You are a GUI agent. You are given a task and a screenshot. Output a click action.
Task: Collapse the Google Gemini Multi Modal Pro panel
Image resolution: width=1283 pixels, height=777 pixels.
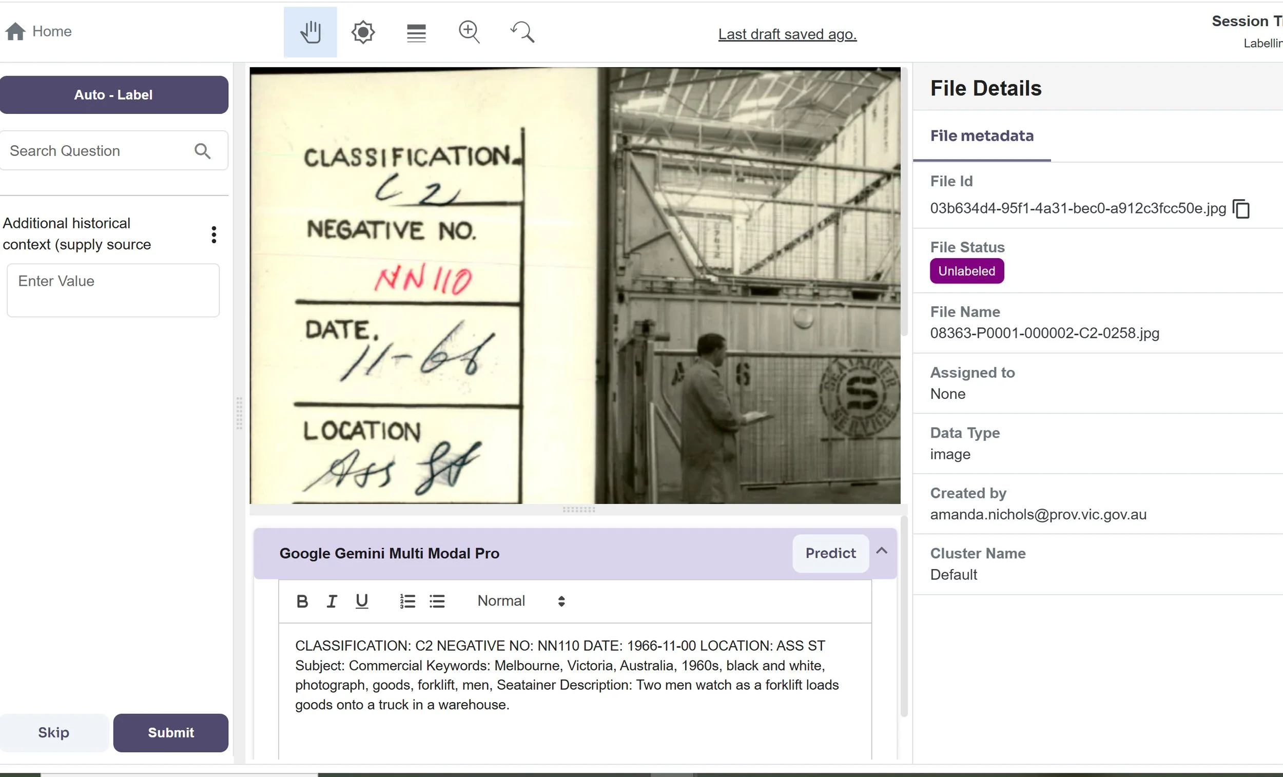(883, 551)
